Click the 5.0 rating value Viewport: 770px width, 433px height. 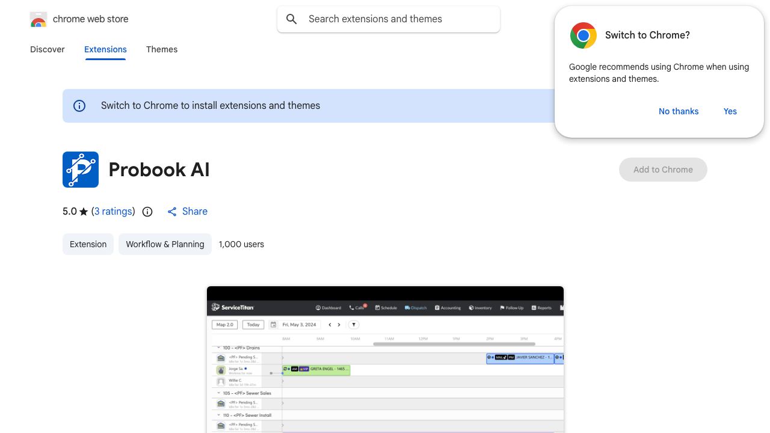[70, 212]
